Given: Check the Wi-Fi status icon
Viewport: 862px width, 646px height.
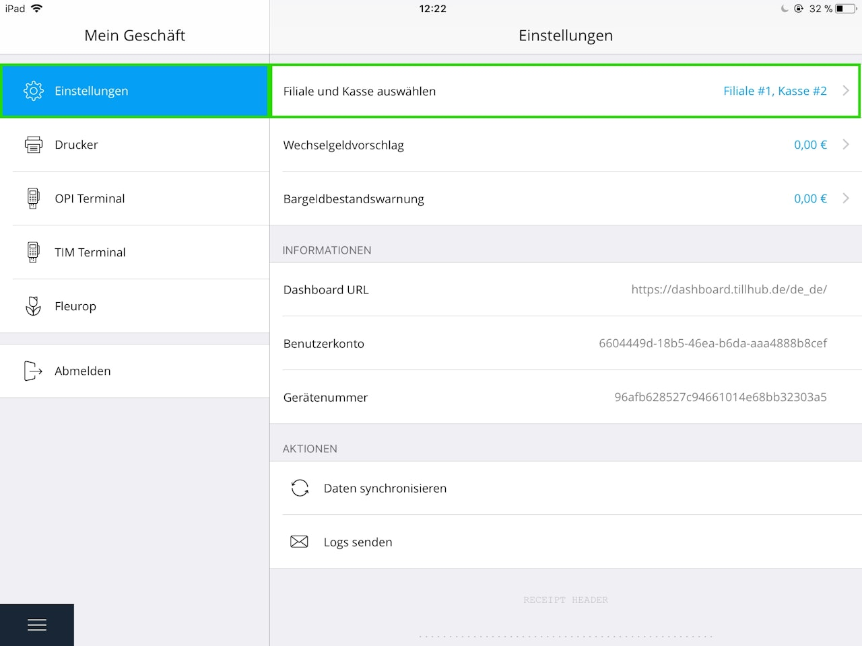Looking at the screenshot, I should pos(36,9).
